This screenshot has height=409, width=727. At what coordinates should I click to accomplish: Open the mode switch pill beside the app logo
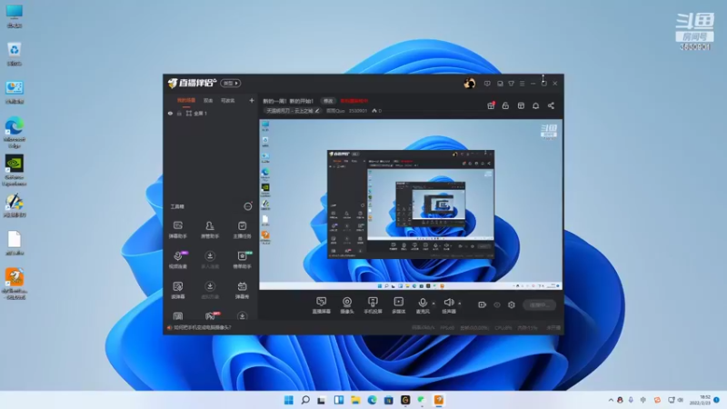pos(231,83)
